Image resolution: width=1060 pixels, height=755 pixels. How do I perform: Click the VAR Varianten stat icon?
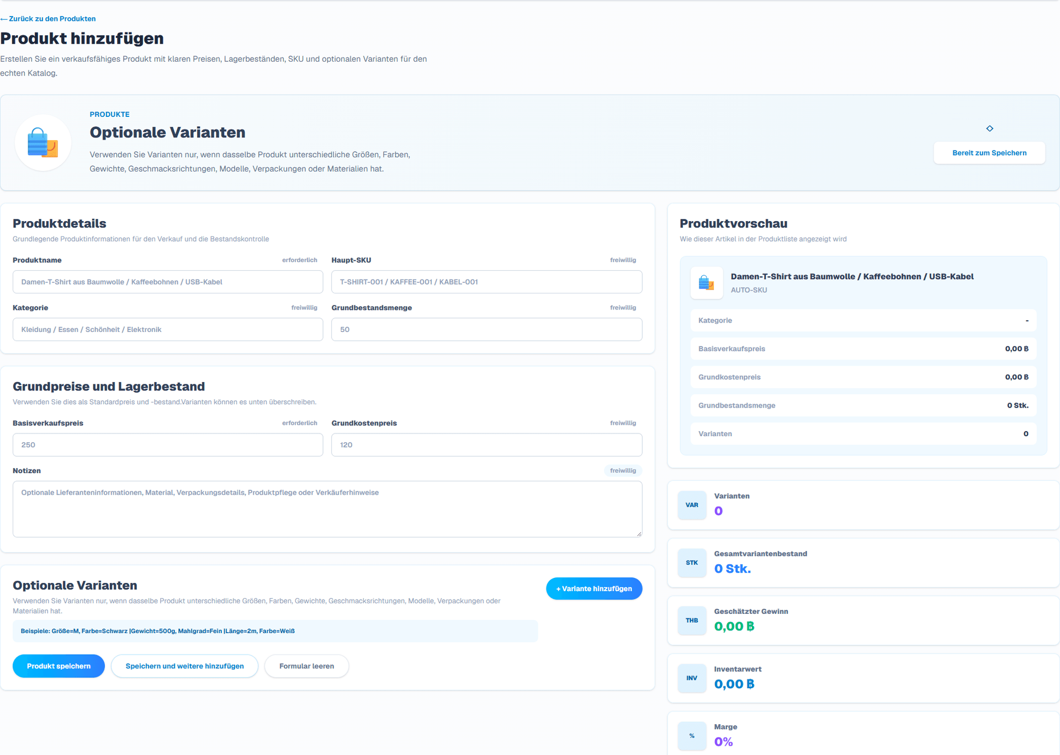692,505
